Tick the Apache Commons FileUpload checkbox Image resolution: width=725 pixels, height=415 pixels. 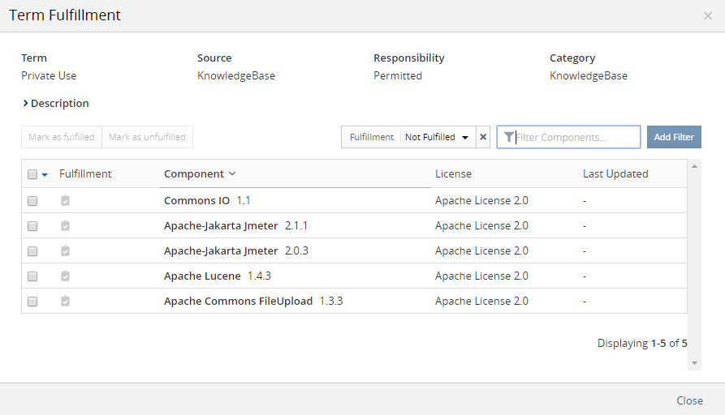coord(32,302)
